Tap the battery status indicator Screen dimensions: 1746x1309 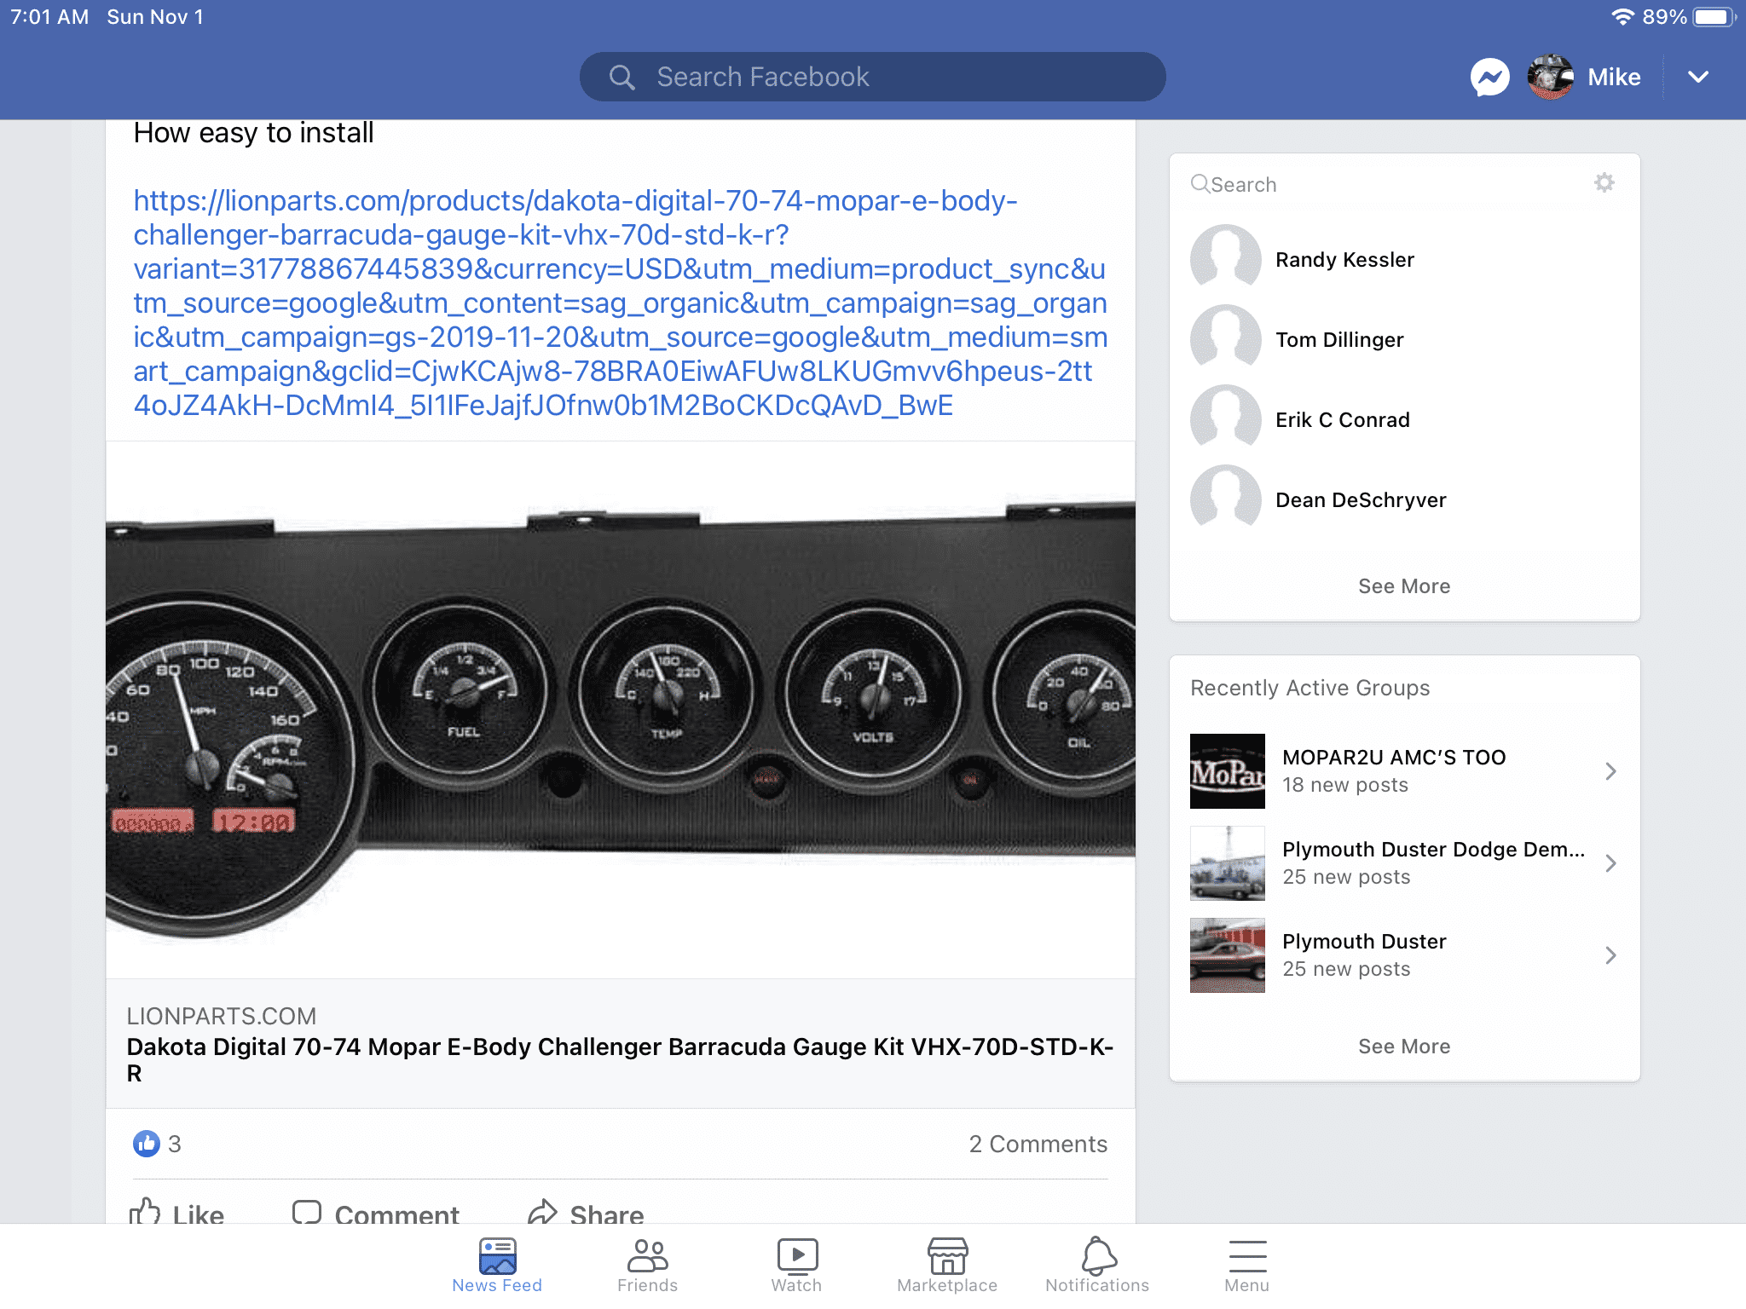1714,17
